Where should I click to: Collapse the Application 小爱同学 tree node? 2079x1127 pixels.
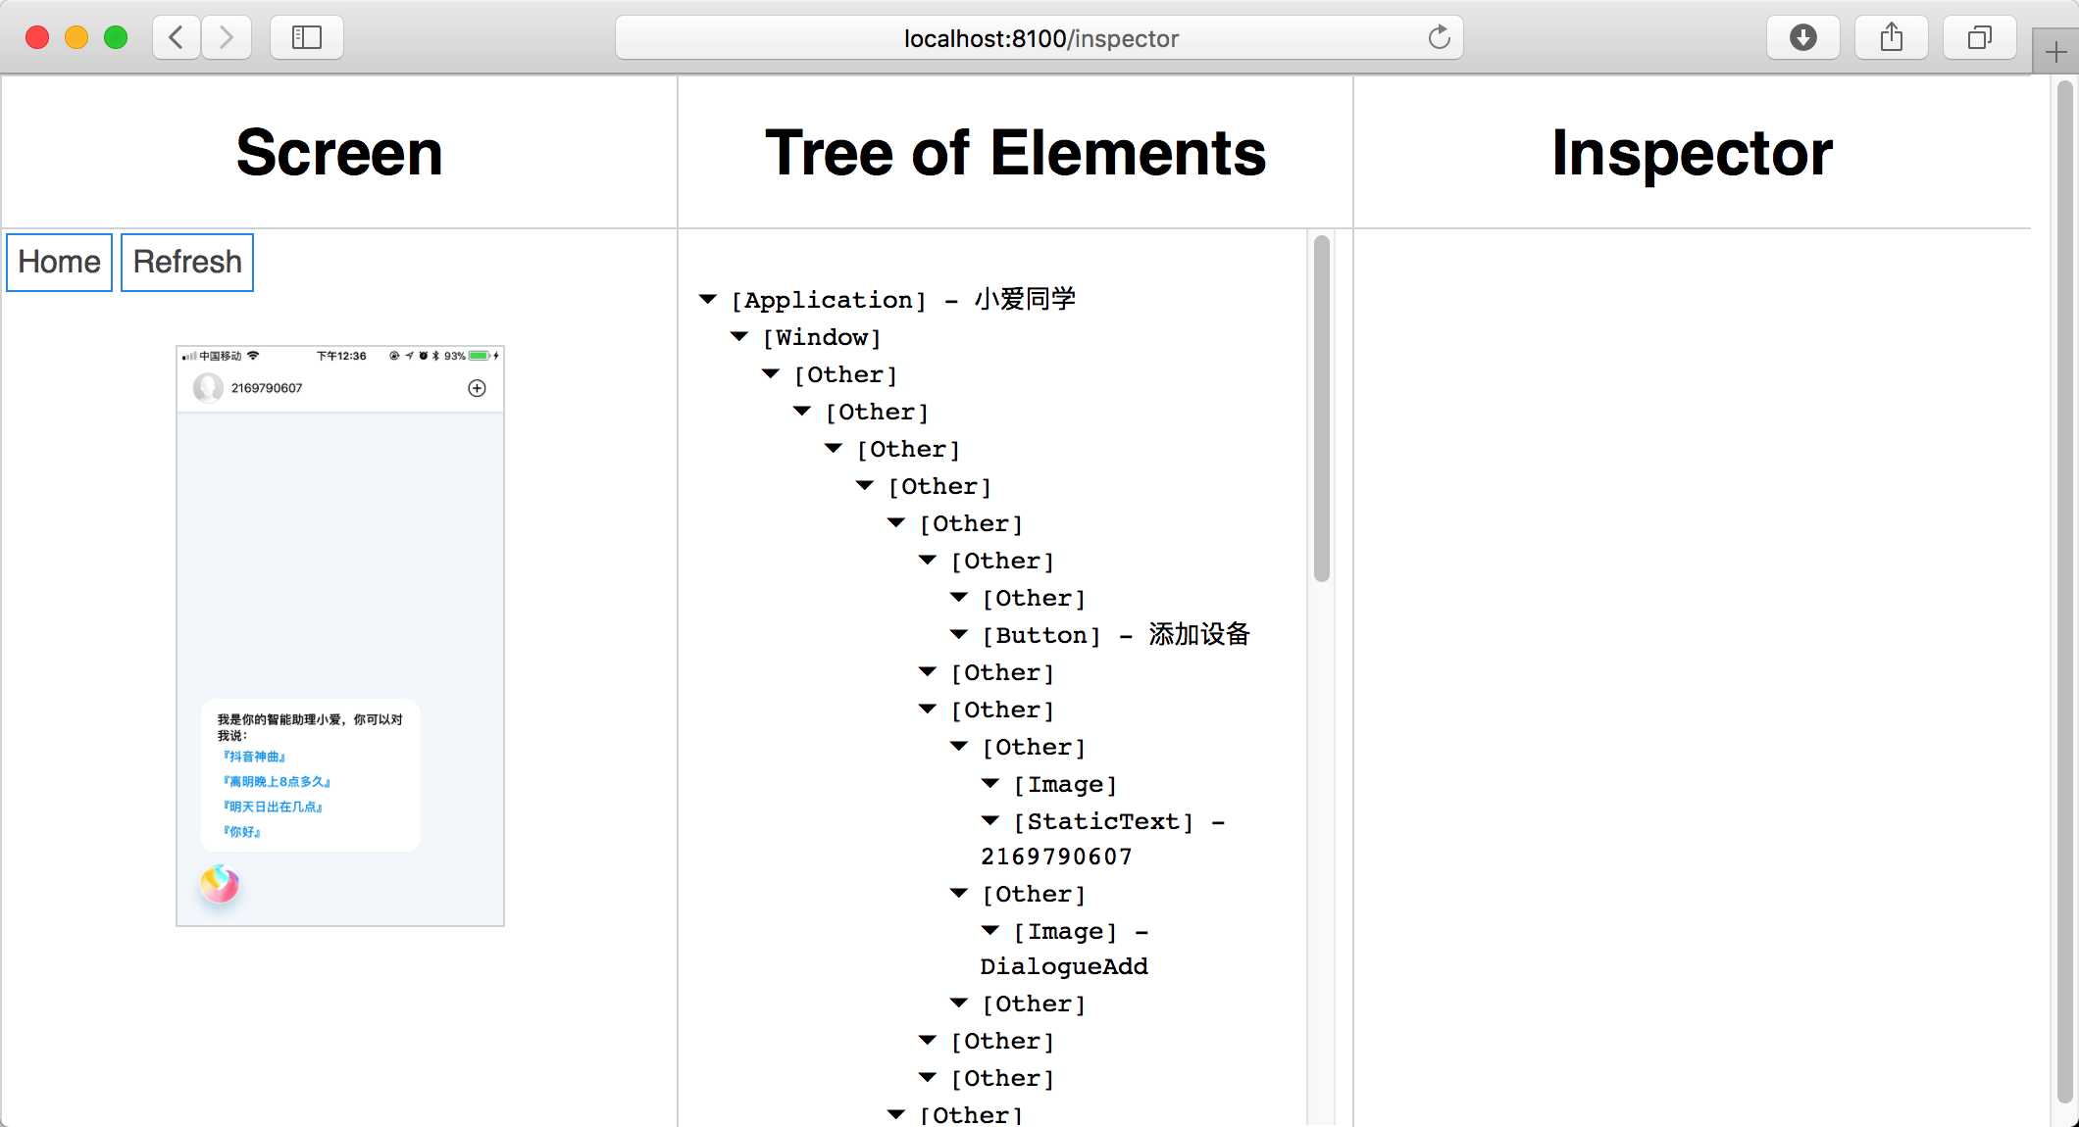click(708, 299)
